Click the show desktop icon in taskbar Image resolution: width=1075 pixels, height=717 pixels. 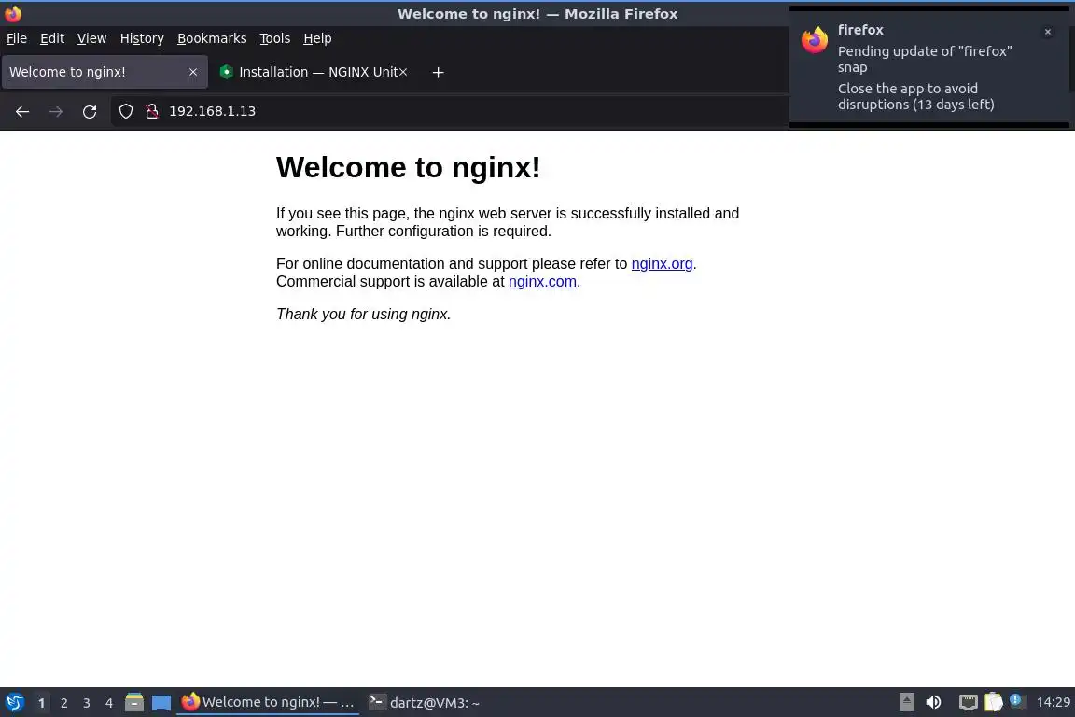tap(161, 703)
